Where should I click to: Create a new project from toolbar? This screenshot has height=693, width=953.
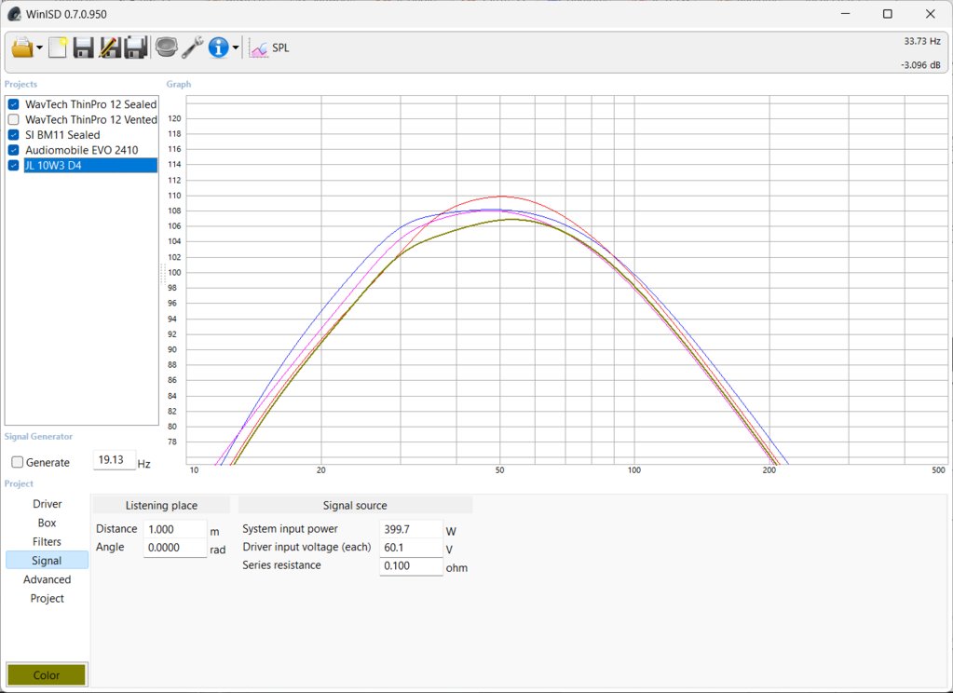tap(58, 48)
